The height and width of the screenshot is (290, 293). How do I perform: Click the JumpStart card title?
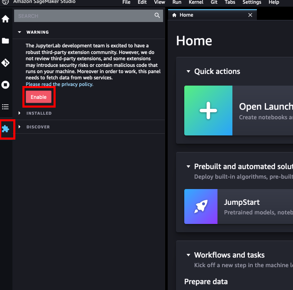[x=242, y=202]
